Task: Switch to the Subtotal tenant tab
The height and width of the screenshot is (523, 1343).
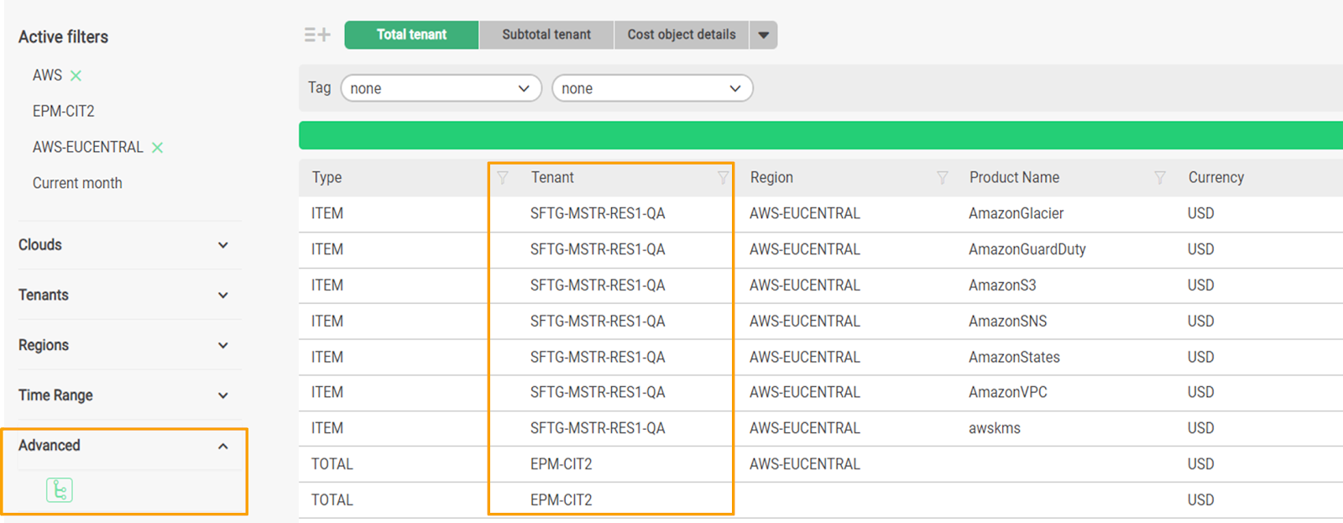Action: (546, 35)
